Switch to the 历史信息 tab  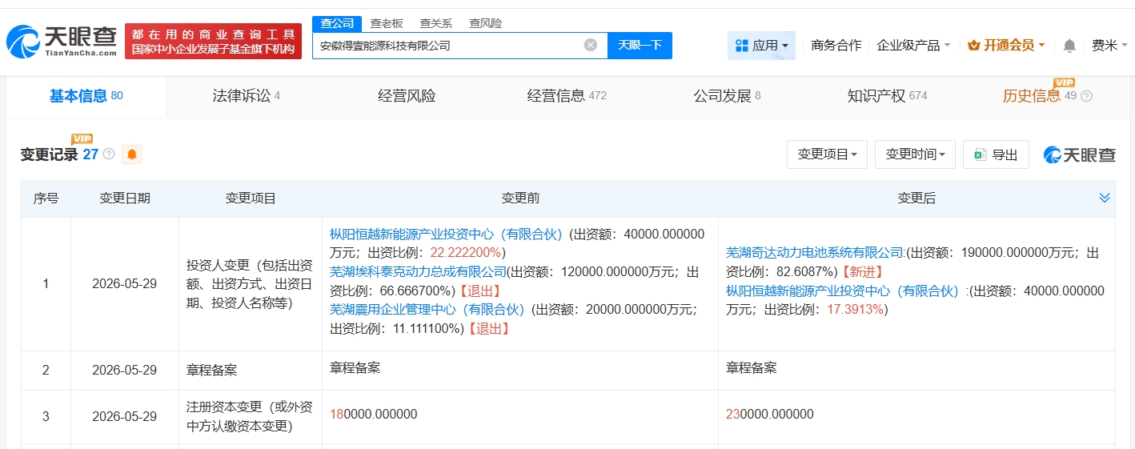pos(1032,96)
